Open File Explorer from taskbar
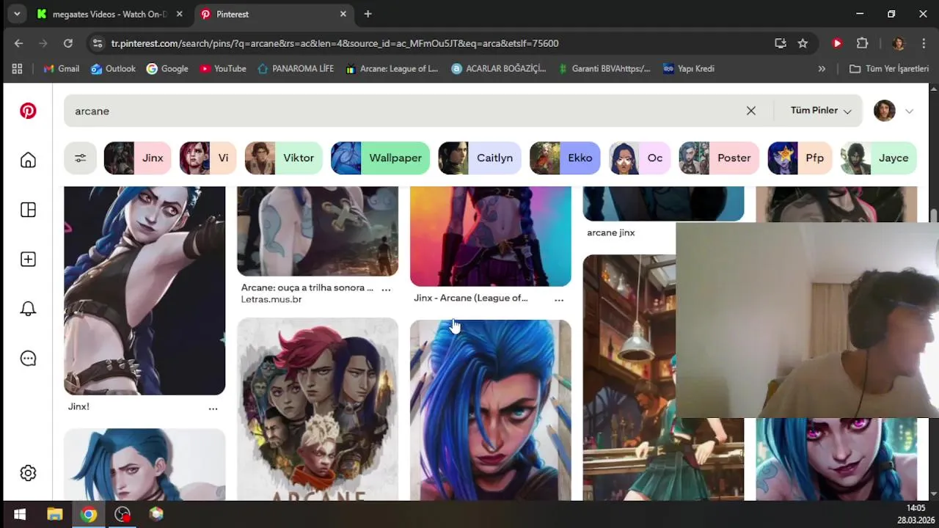 tap(54, 514)
